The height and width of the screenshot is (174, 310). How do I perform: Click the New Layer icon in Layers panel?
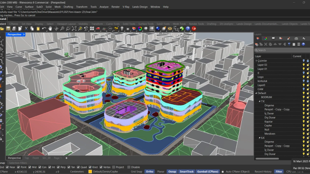[256, 44]
